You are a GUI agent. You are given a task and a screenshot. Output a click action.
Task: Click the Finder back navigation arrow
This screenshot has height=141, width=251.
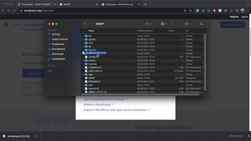[85, 24]
